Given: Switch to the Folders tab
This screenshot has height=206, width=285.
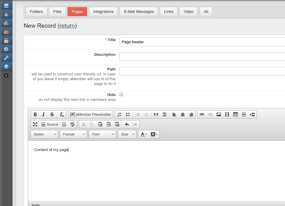Looking at the screenshot, I should click(36, 12).
